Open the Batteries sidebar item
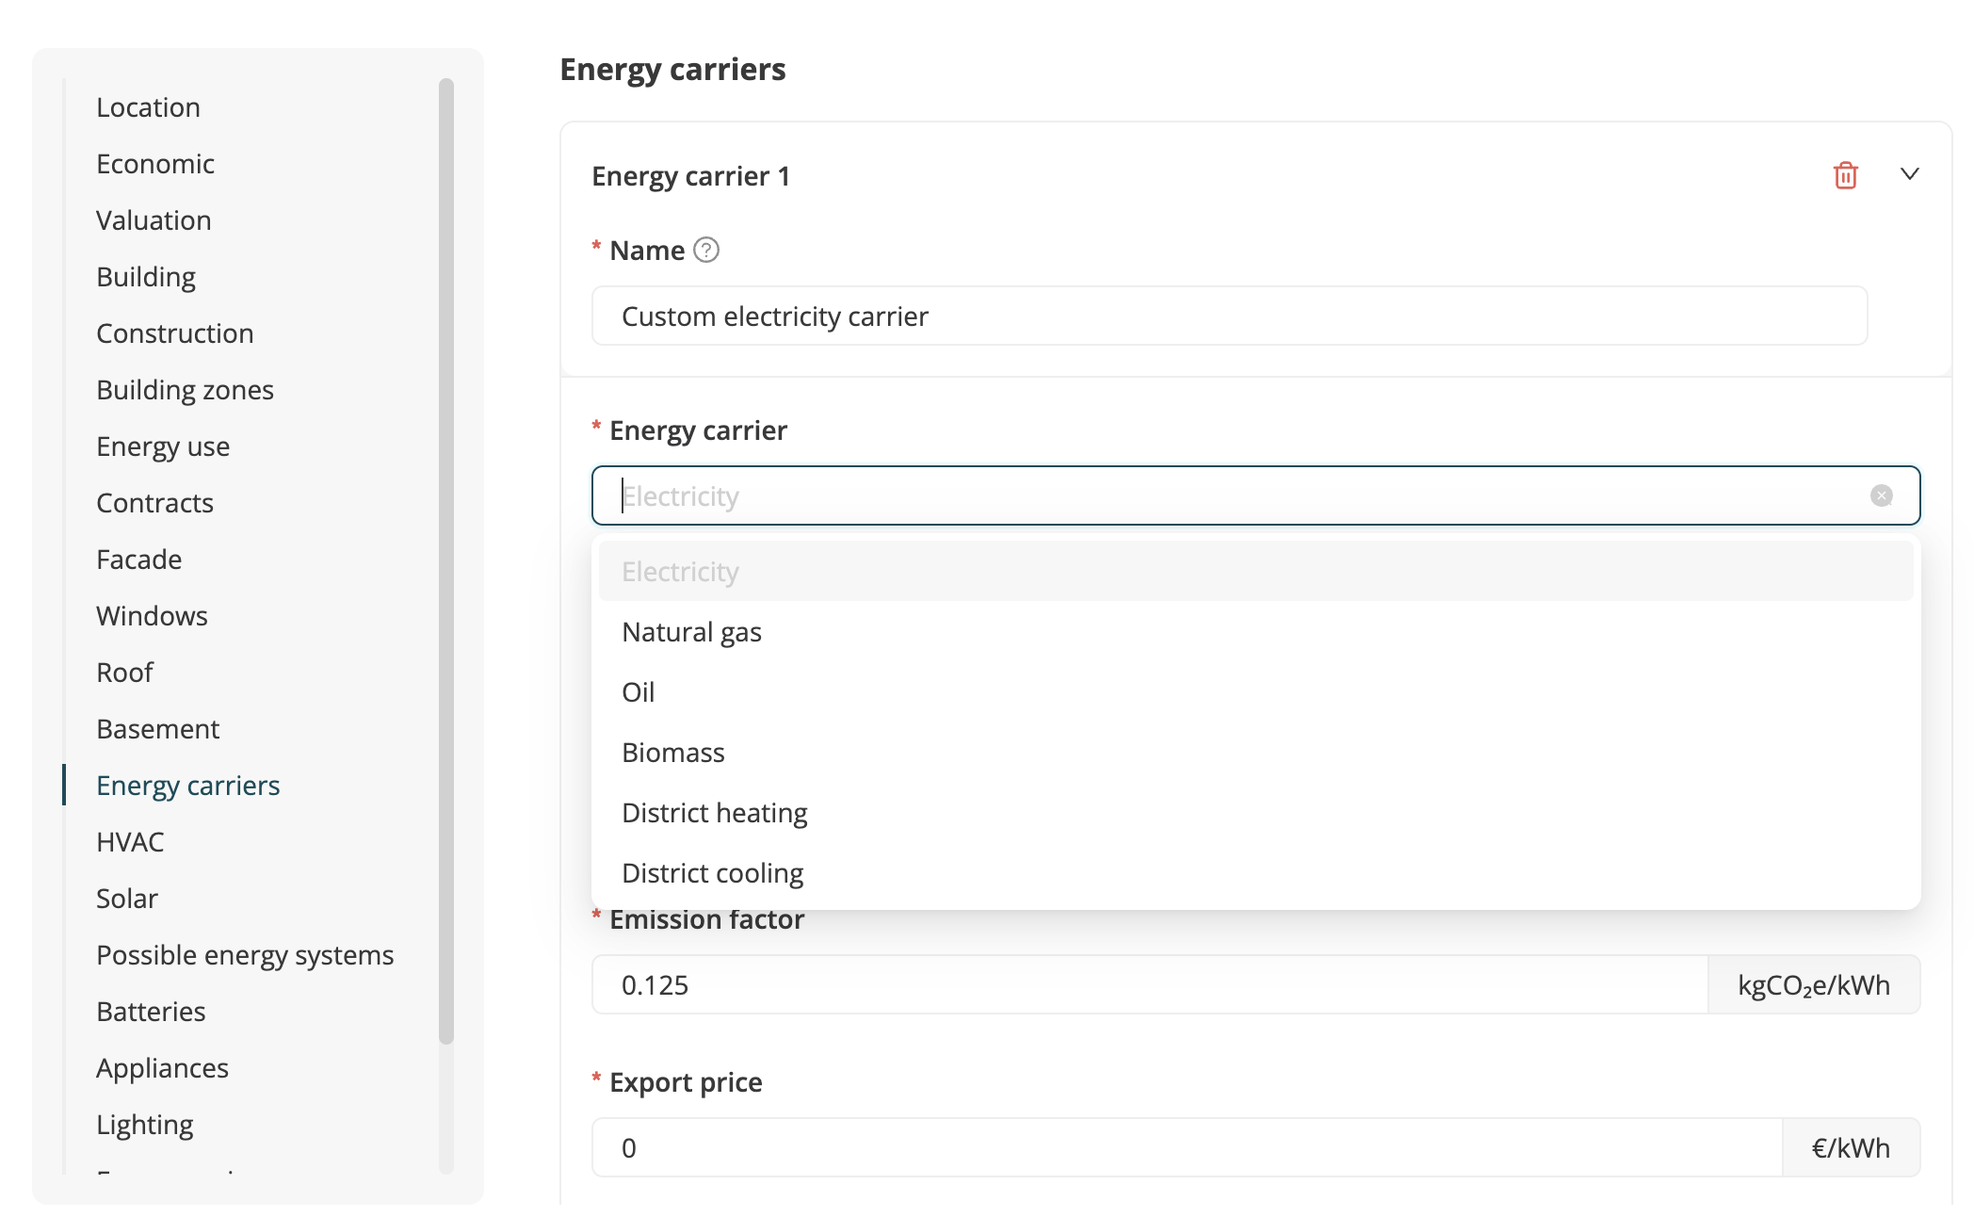This screenshot has width=1974, height=1217. tap(151, 1012)
